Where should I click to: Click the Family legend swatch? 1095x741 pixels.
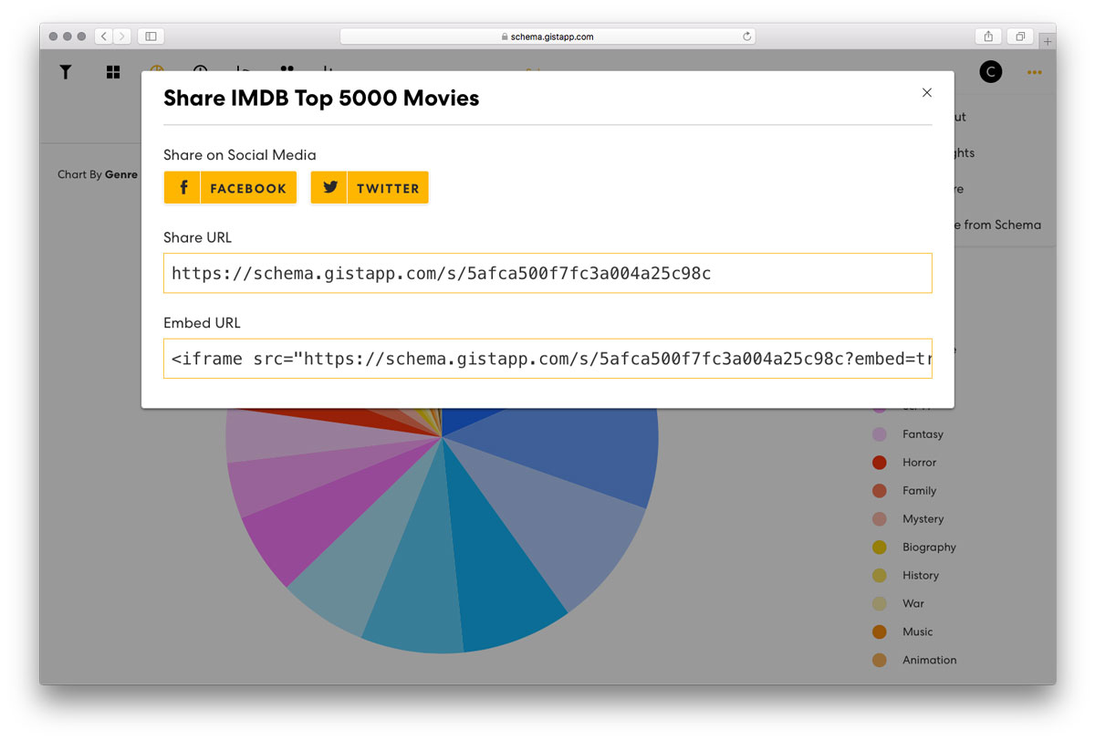(880, 491)
